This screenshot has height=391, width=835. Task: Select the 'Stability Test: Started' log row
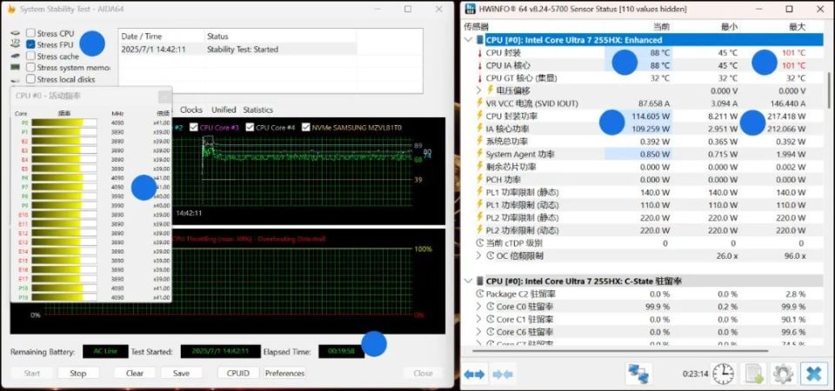click(x=237, y=49)
